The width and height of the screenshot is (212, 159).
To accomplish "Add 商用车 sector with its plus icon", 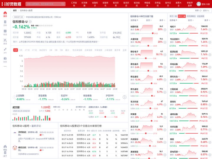I will click(x=210, y=105).
